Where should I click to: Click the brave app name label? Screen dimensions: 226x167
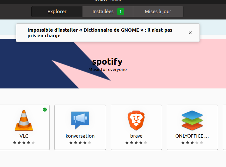(136, 136)
